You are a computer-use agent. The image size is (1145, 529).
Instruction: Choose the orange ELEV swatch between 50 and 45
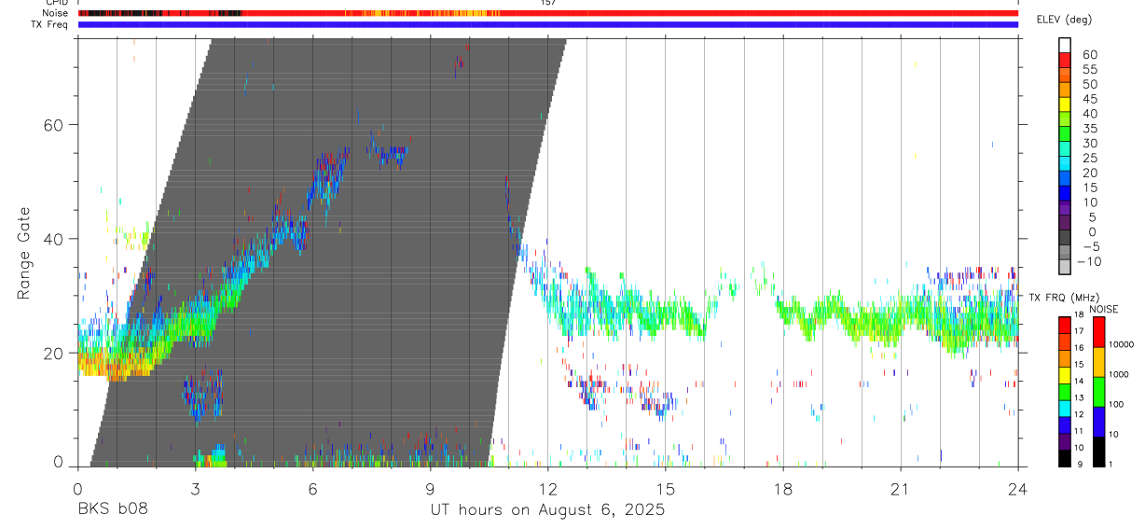click(1065, 90)
